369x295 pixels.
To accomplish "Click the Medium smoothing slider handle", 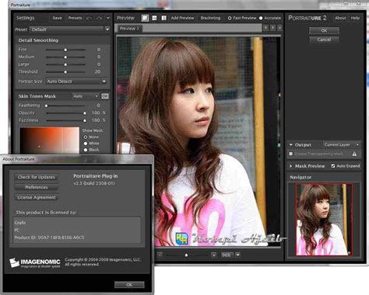I will click(65, 57).
